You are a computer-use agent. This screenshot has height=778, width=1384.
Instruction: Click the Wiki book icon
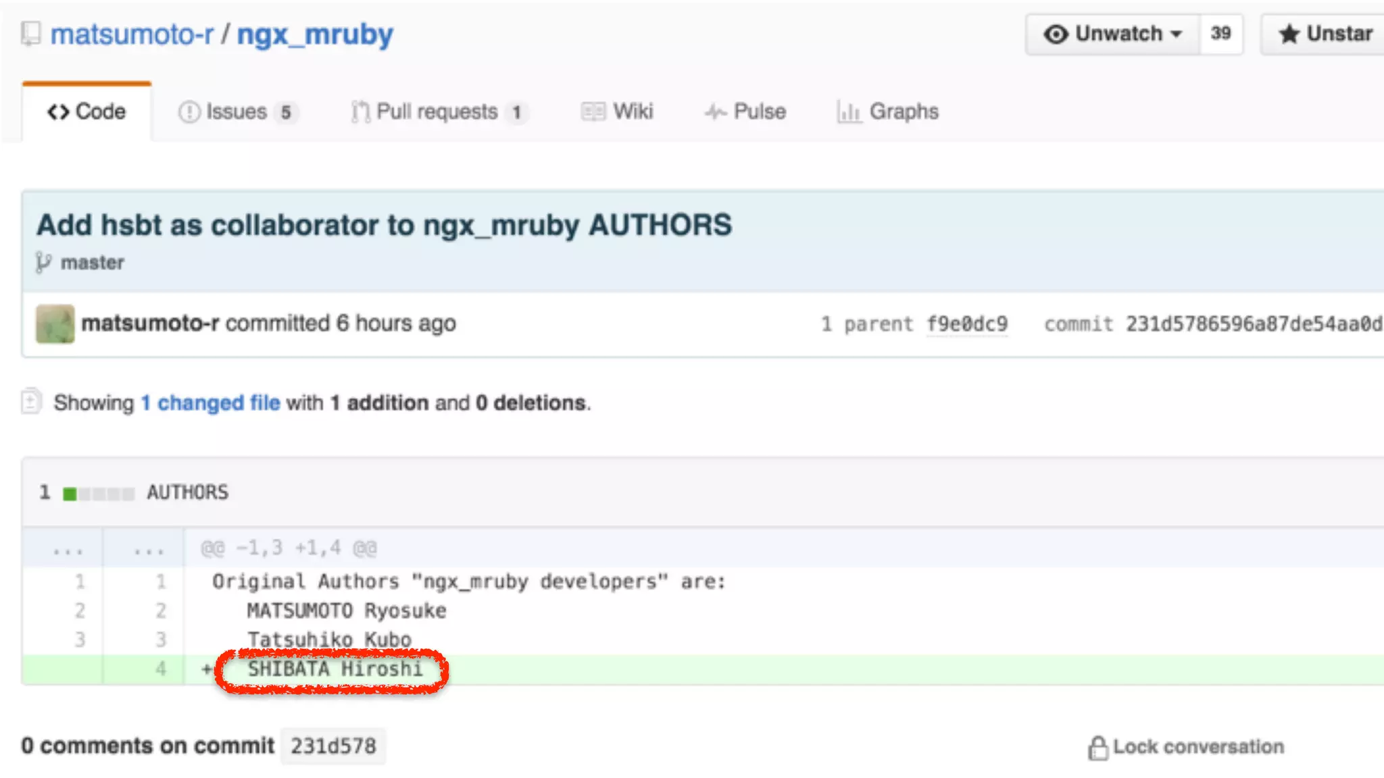coord(593,111)
